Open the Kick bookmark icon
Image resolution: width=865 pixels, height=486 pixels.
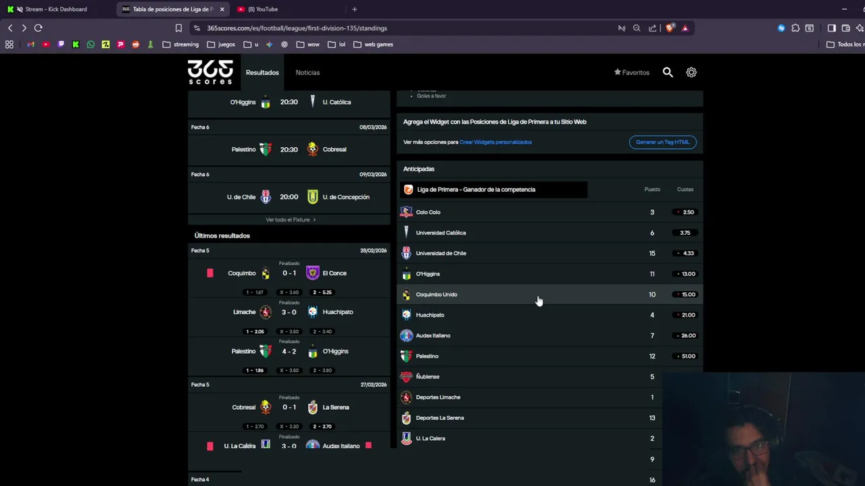[x=76, y=45]
